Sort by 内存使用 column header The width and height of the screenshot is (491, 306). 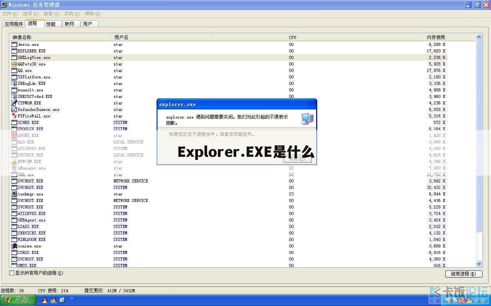pyautogui.click(x=372, y=37)
